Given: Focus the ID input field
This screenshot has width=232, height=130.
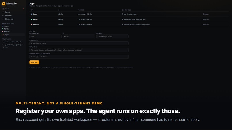Looking at the screenshot, I should click(x=79, y=37).
